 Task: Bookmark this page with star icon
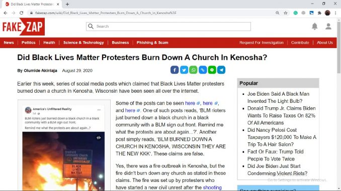coord(286,13)
